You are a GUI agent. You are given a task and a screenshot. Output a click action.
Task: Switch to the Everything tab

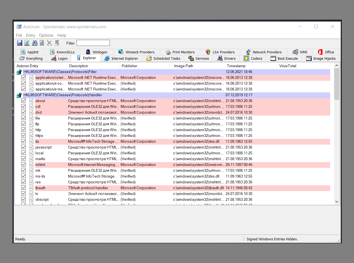30,58
